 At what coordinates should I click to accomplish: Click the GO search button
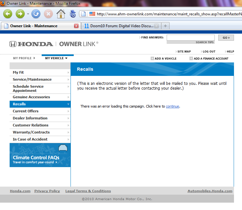click(226, 38)
